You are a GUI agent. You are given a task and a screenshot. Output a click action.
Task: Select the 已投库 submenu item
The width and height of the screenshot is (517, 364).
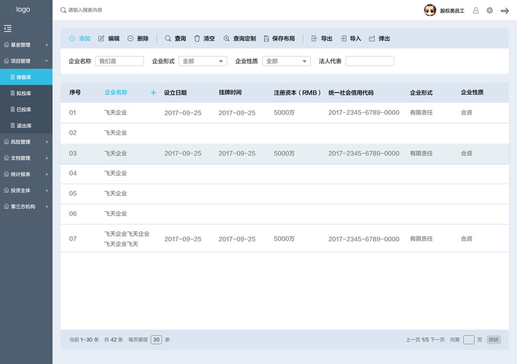coord(26,109)
